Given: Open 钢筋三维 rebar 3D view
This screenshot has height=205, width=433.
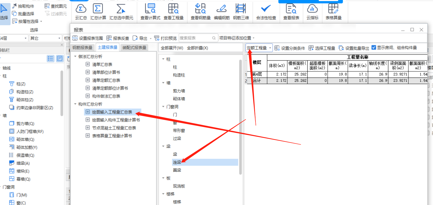Looking at the screenshot, I should [x=241, y=12].
